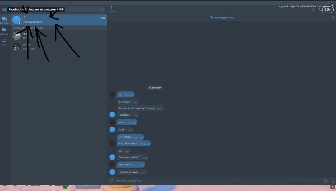
Task: Click the search-in-chat magnifier icon
Action: tap(313, 10)
